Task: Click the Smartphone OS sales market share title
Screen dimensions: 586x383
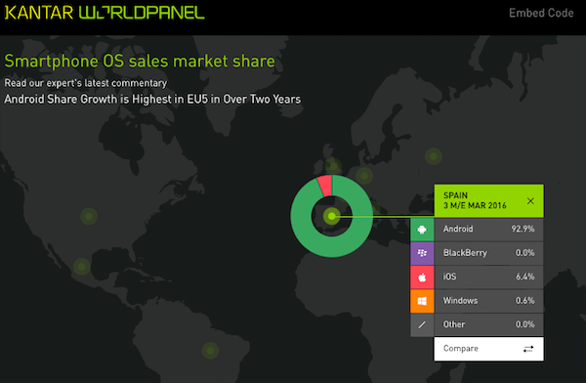Action: tap(140, 62)
